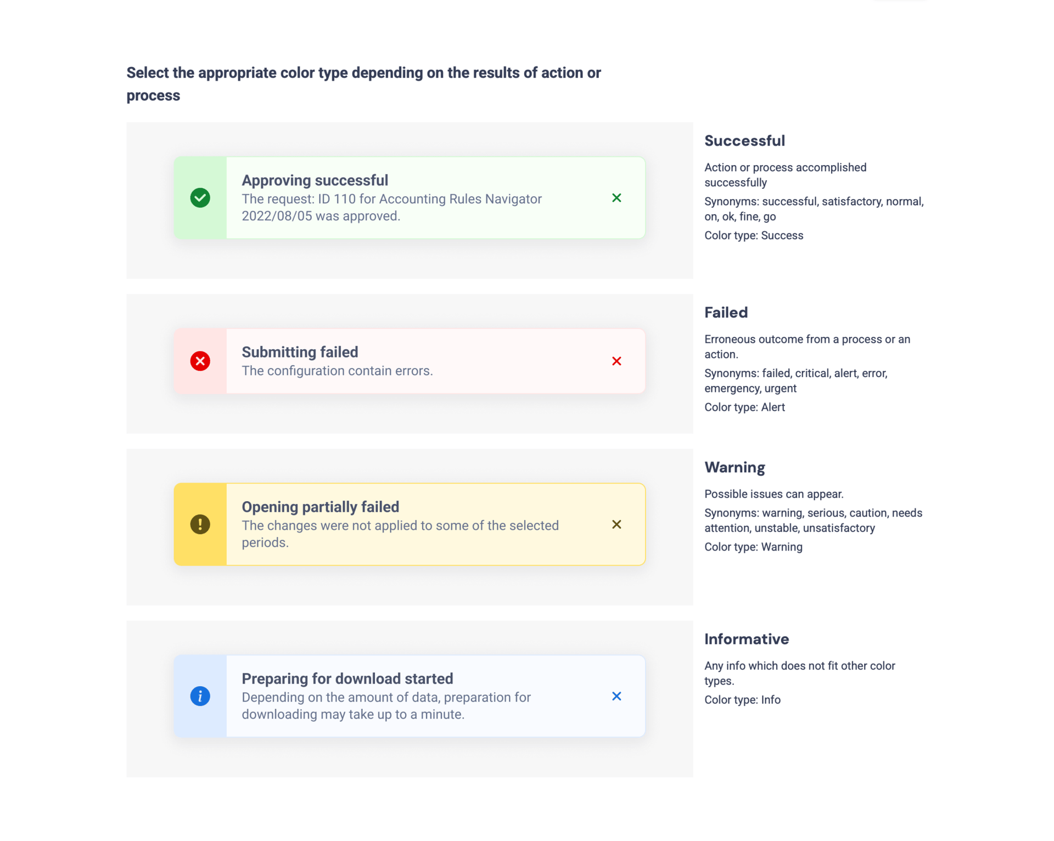Click the red error cross circle icon
Viewport: 1054px width, 841px height.
point(200,361)
